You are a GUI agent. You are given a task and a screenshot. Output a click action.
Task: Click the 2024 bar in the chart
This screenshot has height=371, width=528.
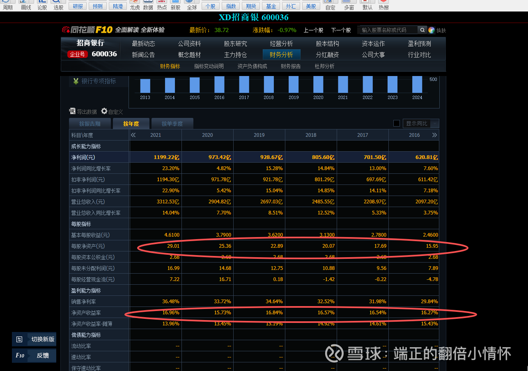coord(417,84)
